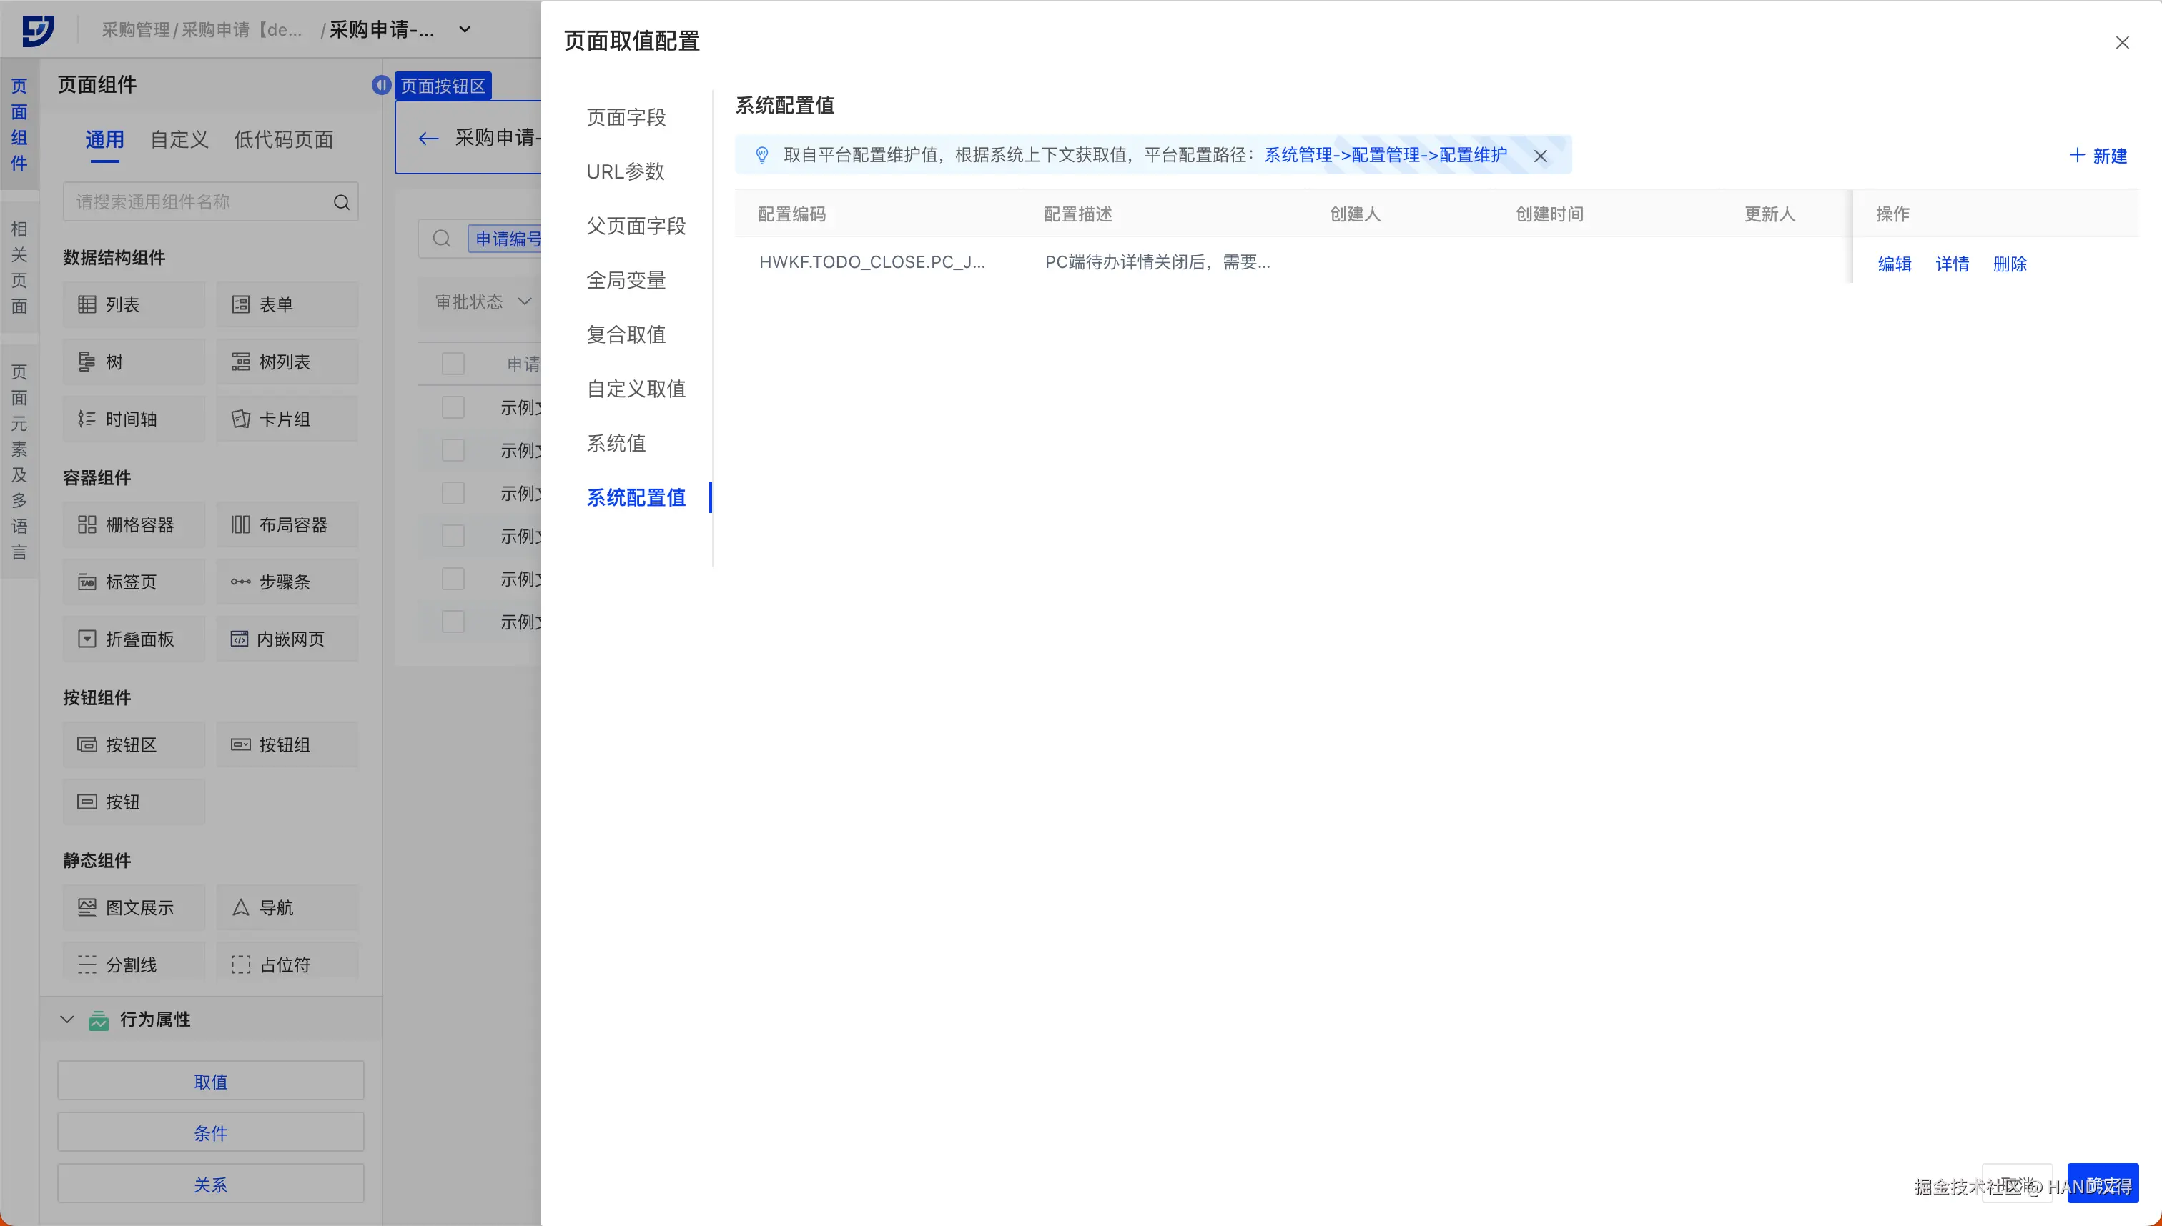Viewport: 2162px width, 1226px height.
Task: Tick the last 示例 row checkbox
Action: pyautogui.click(x=453, y=622)
